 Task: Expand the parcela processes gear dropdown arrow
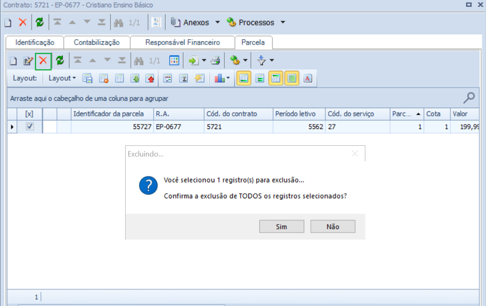tap(245, 60)
